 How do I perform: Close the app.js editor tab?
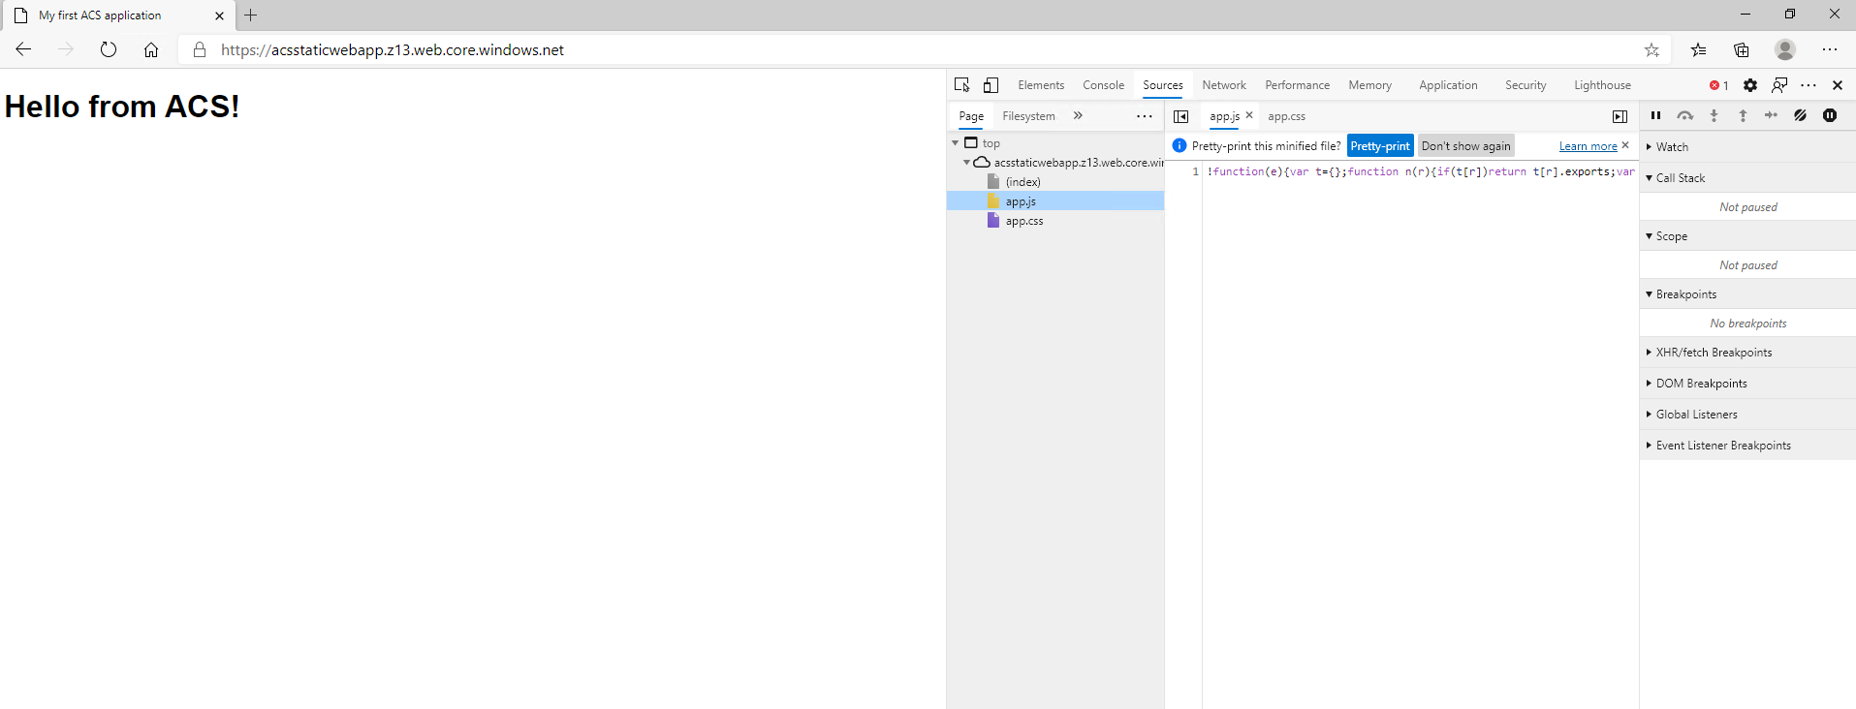(1249, 115)
